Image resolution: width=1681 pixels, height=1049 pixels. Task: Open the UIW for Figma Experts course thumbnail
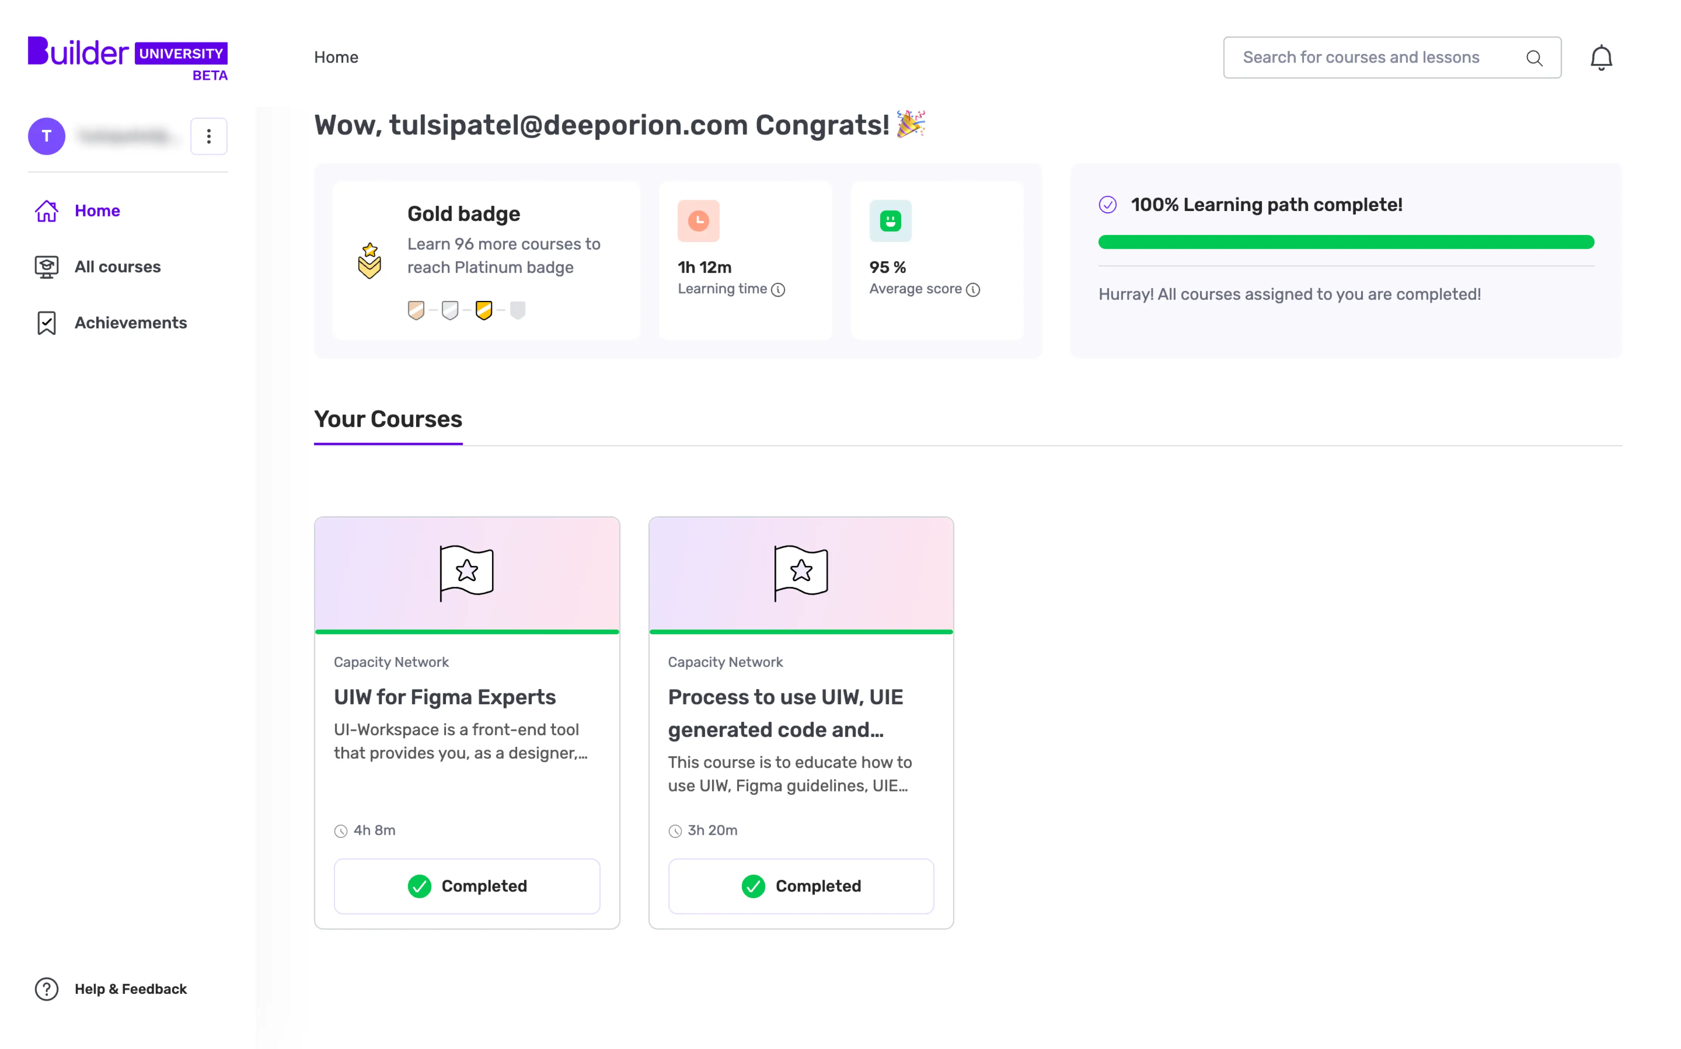467,574
